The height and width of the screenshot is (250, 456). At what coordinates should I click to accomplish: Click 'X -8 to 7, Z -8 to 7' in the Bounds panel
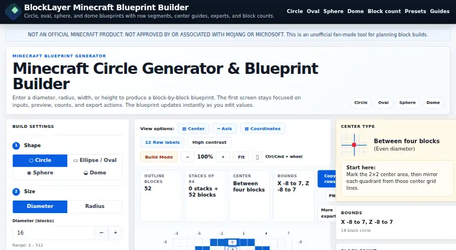click(x=367, y=222)
